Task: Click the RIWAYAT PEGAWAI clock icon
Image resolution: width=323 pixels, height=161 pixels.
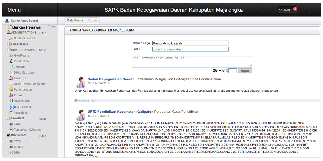Action: pyautogui.click(x=9, y=50)
